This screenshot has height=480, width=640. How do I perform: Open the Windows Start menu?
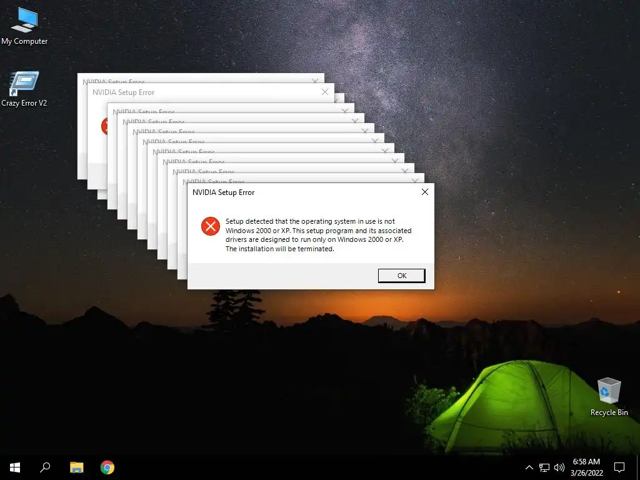15,467
